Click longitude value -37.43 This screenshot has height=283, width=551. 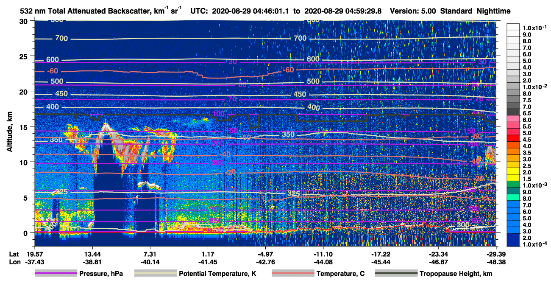(34, 262)
